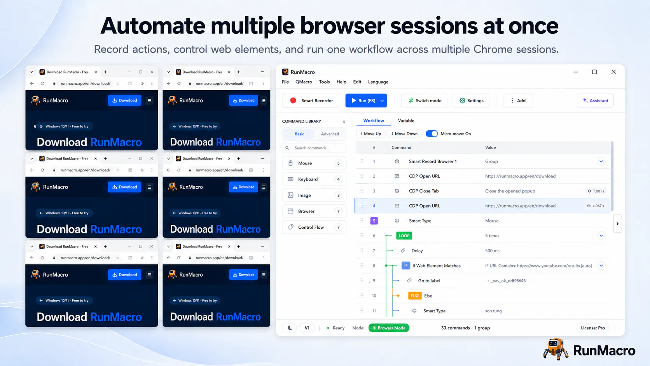This screenshot has width=650, height=366.
Task: Turn off the Micro-move switch
Action: click(432, 134)
